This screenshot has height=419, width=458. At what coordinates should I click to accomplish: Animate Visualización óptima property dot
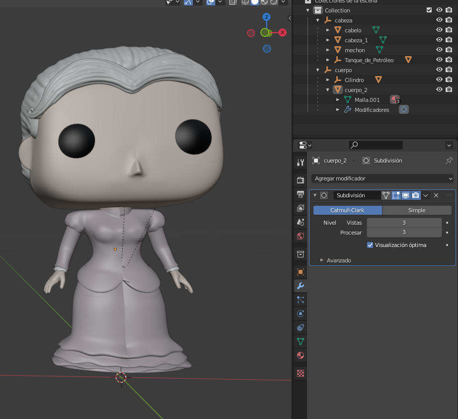(x=447, y=245)
